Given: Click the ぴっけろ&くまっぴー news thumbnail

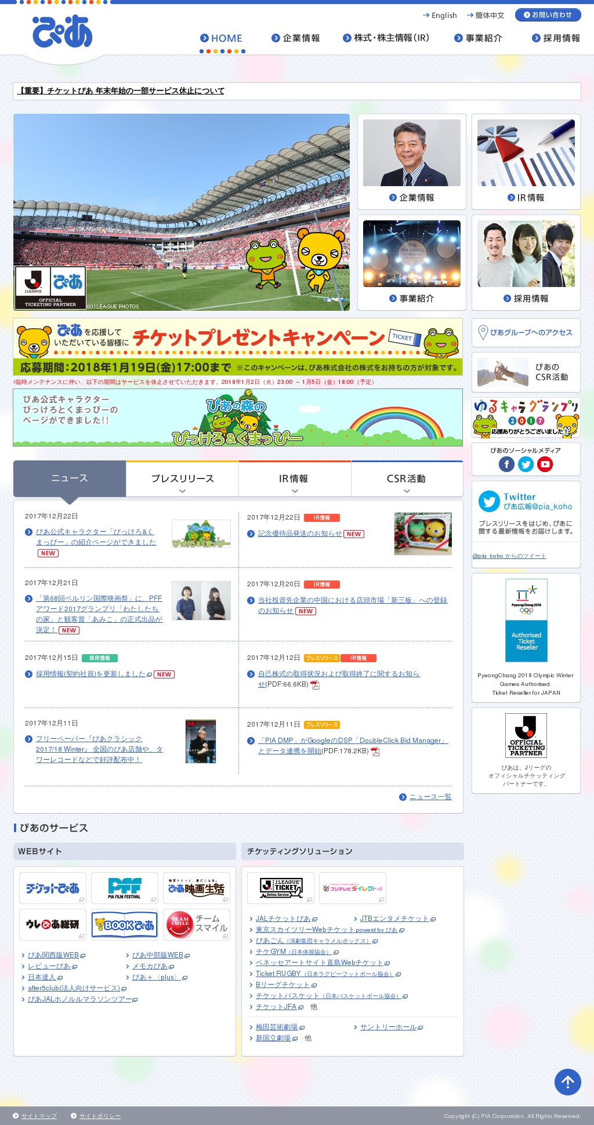Looking at the screenshot, I should 201,534.
